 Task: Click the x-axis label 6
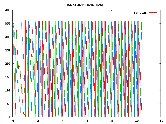(x=87, y=121)
